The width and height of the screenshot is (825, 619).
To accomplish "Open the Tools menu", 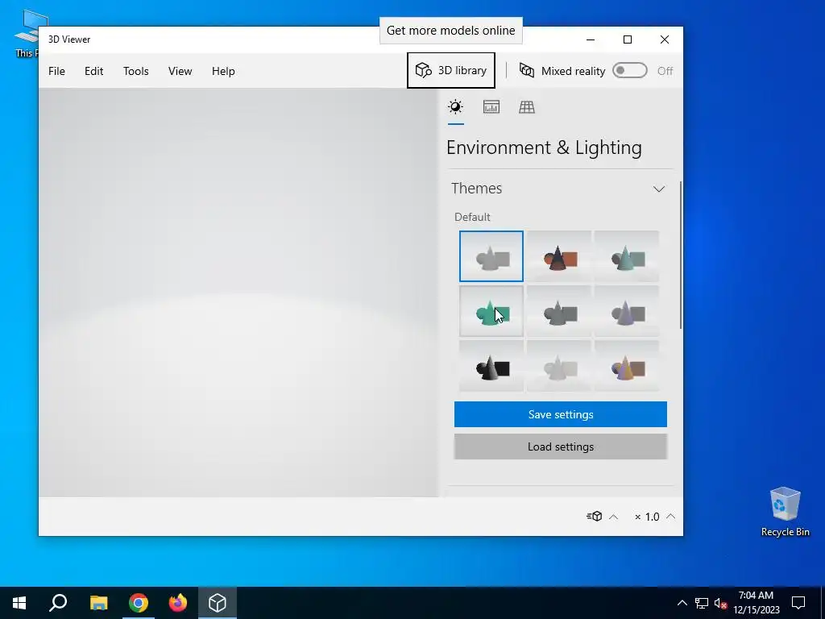I will coord(135,71).
